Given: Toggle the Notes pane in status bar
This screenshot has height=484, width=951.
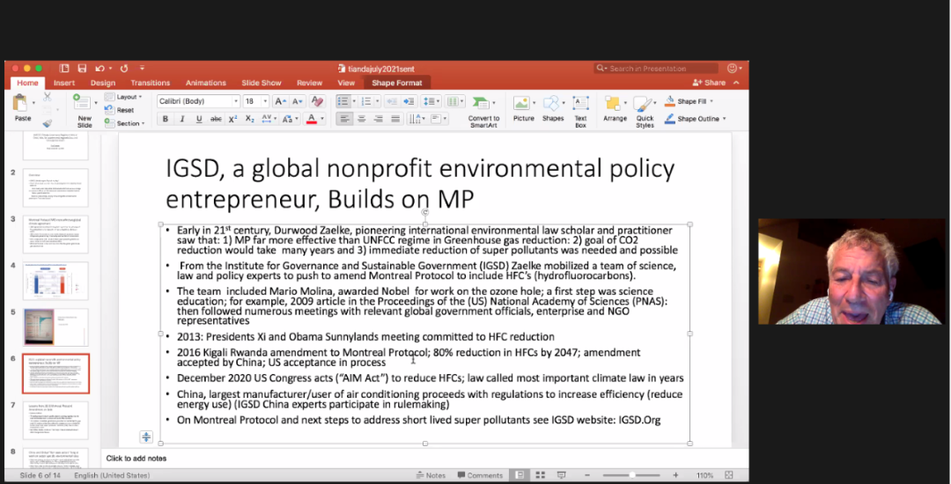Looking at the screenshot, I should click(x=431, y=475).
